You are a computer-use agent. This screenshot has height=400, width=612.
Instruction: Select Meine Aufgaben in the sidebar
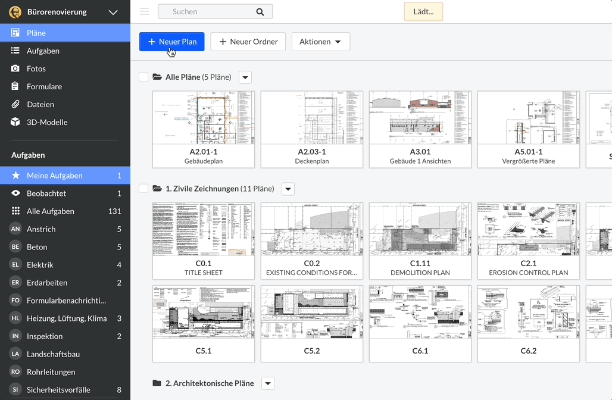tap(54, 176)
